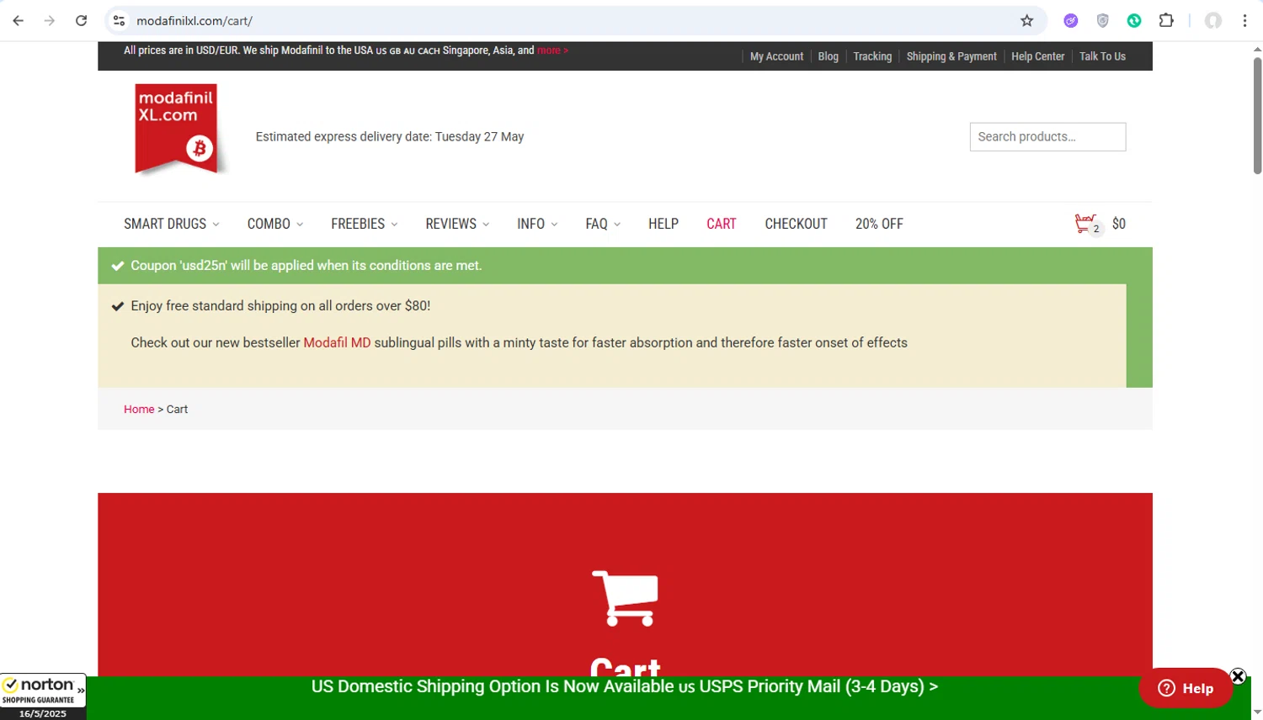The height and width of the screenshot is (720, 1263).
Task: Click the free standard shipping notice text
Action: [x=280, y=305]
